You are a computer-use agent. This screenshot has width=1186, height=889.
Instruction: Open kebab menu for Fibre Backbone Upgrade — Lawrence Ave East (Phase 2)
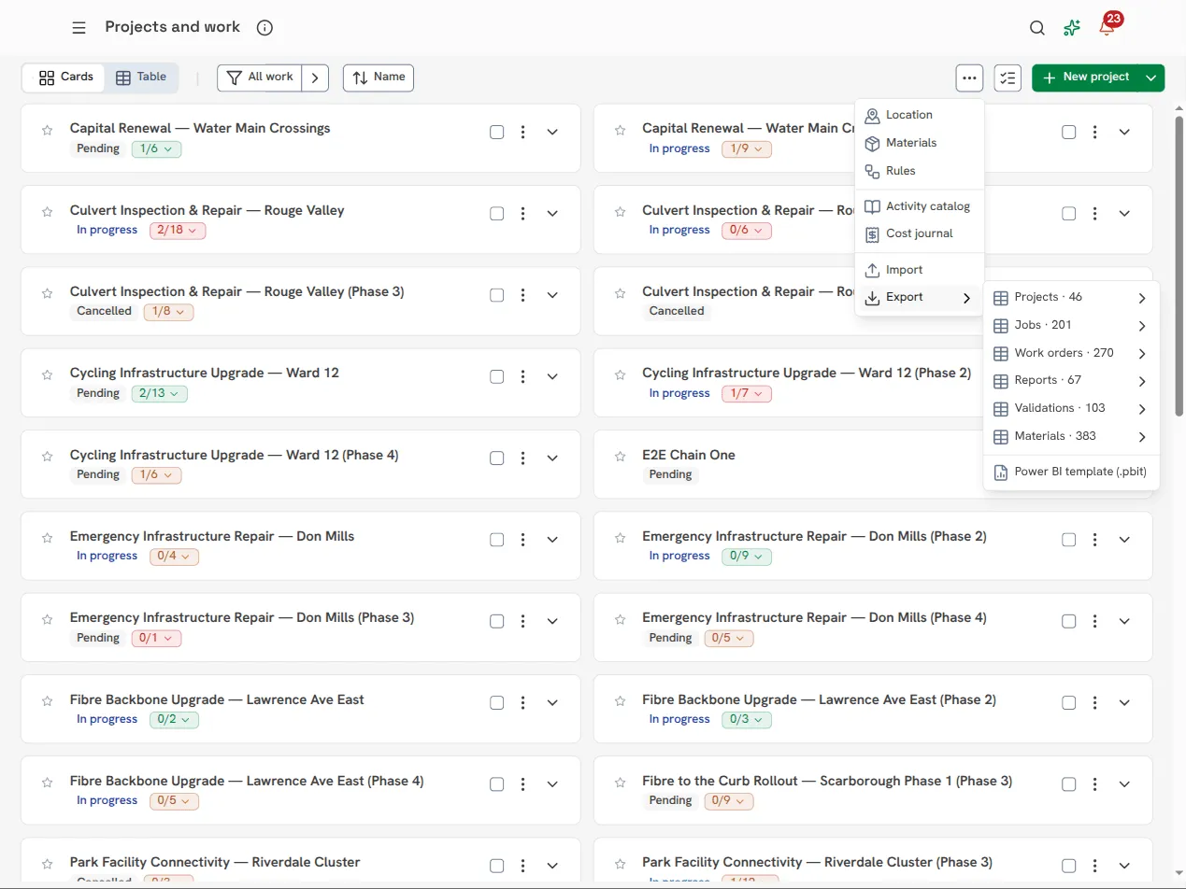[x=1095, y=703]
